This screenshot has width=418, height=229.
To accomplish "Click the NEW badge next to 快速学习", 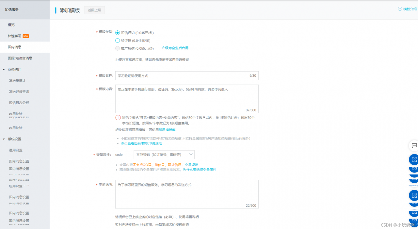I will coord(25,36).
